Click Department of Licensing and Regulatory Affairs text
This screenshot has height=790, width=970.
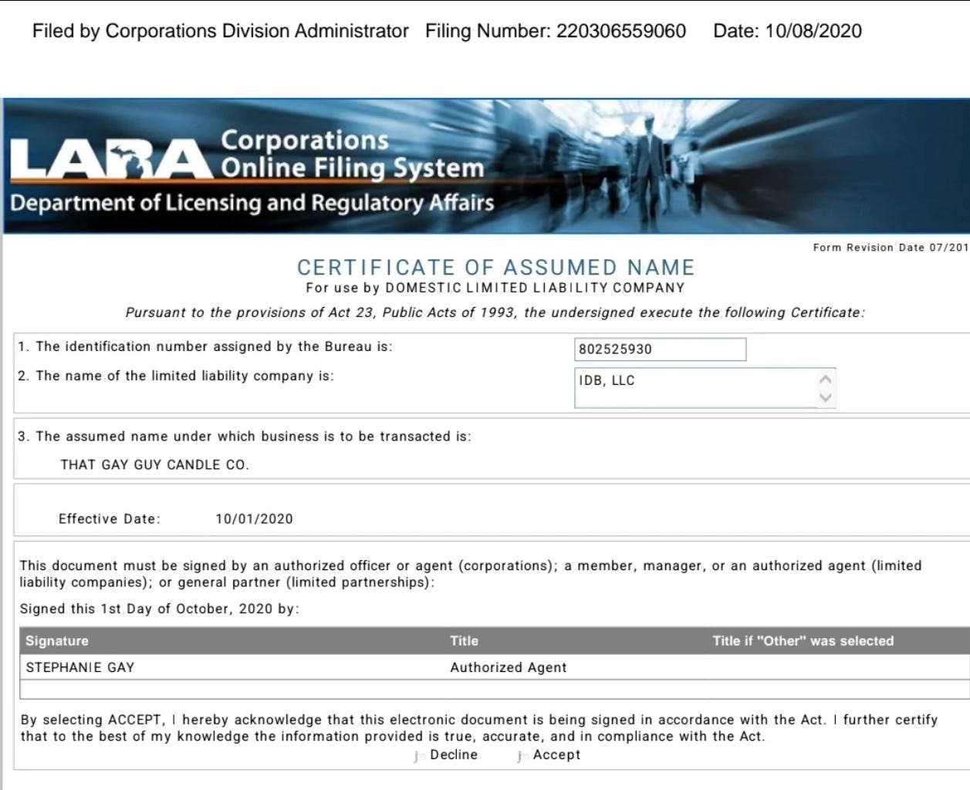tap(252, 203)
